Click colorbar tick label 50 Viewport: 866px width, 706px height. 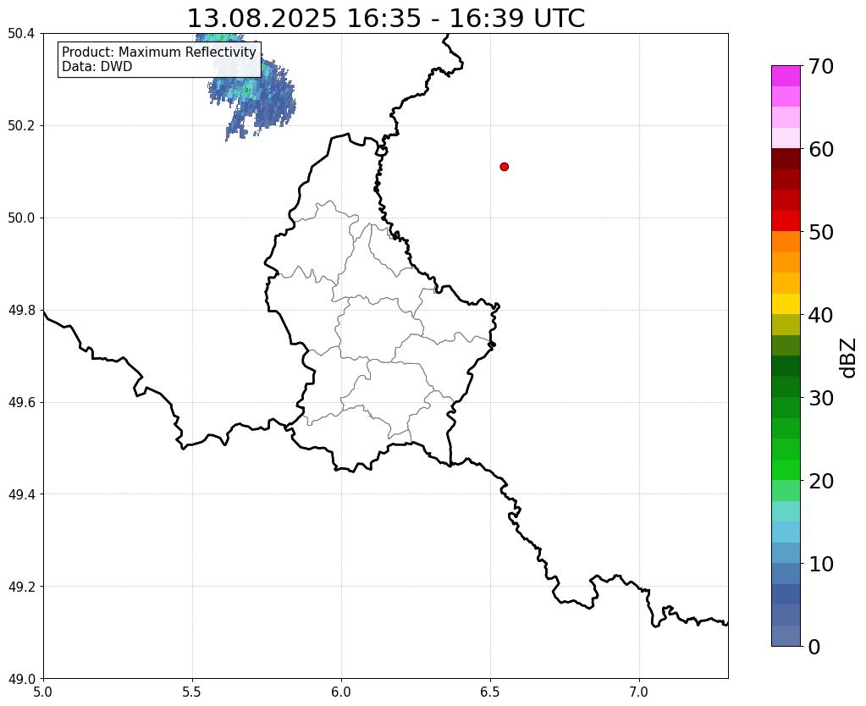821,232
